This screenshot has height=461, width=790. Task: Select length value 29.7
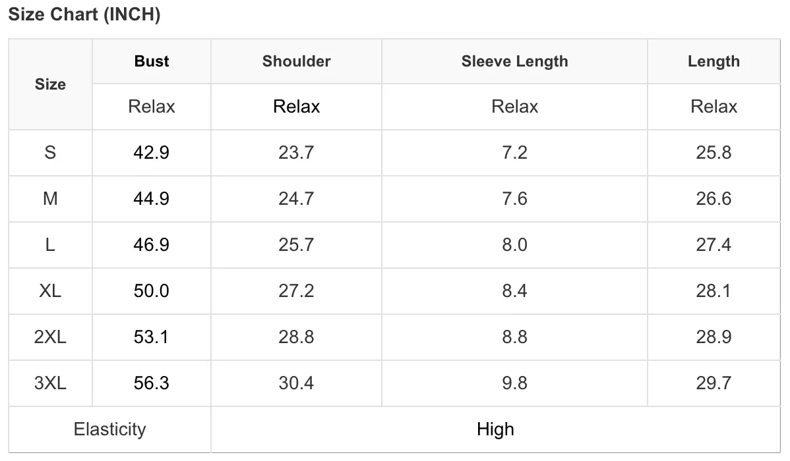[714, 383]
